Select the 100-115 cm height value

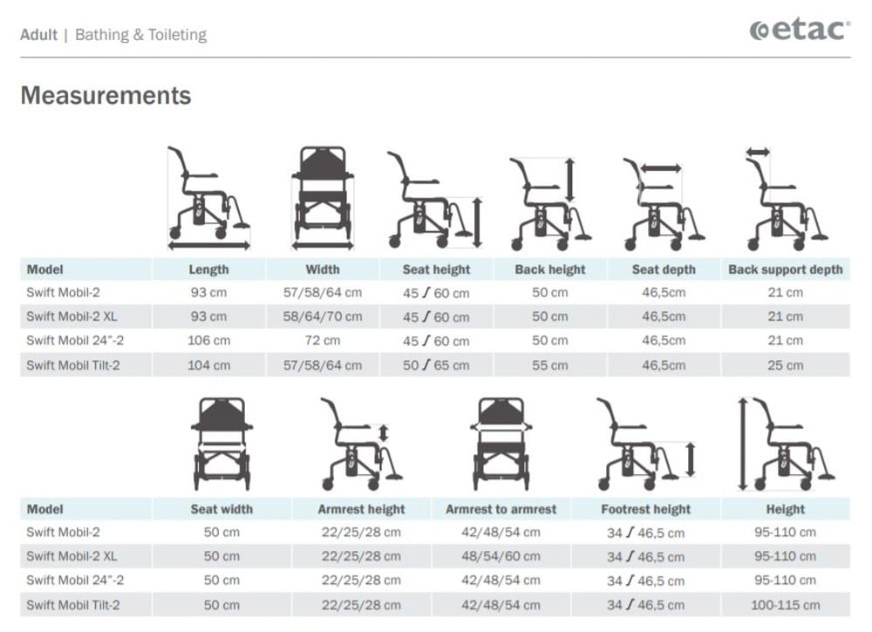785,605
